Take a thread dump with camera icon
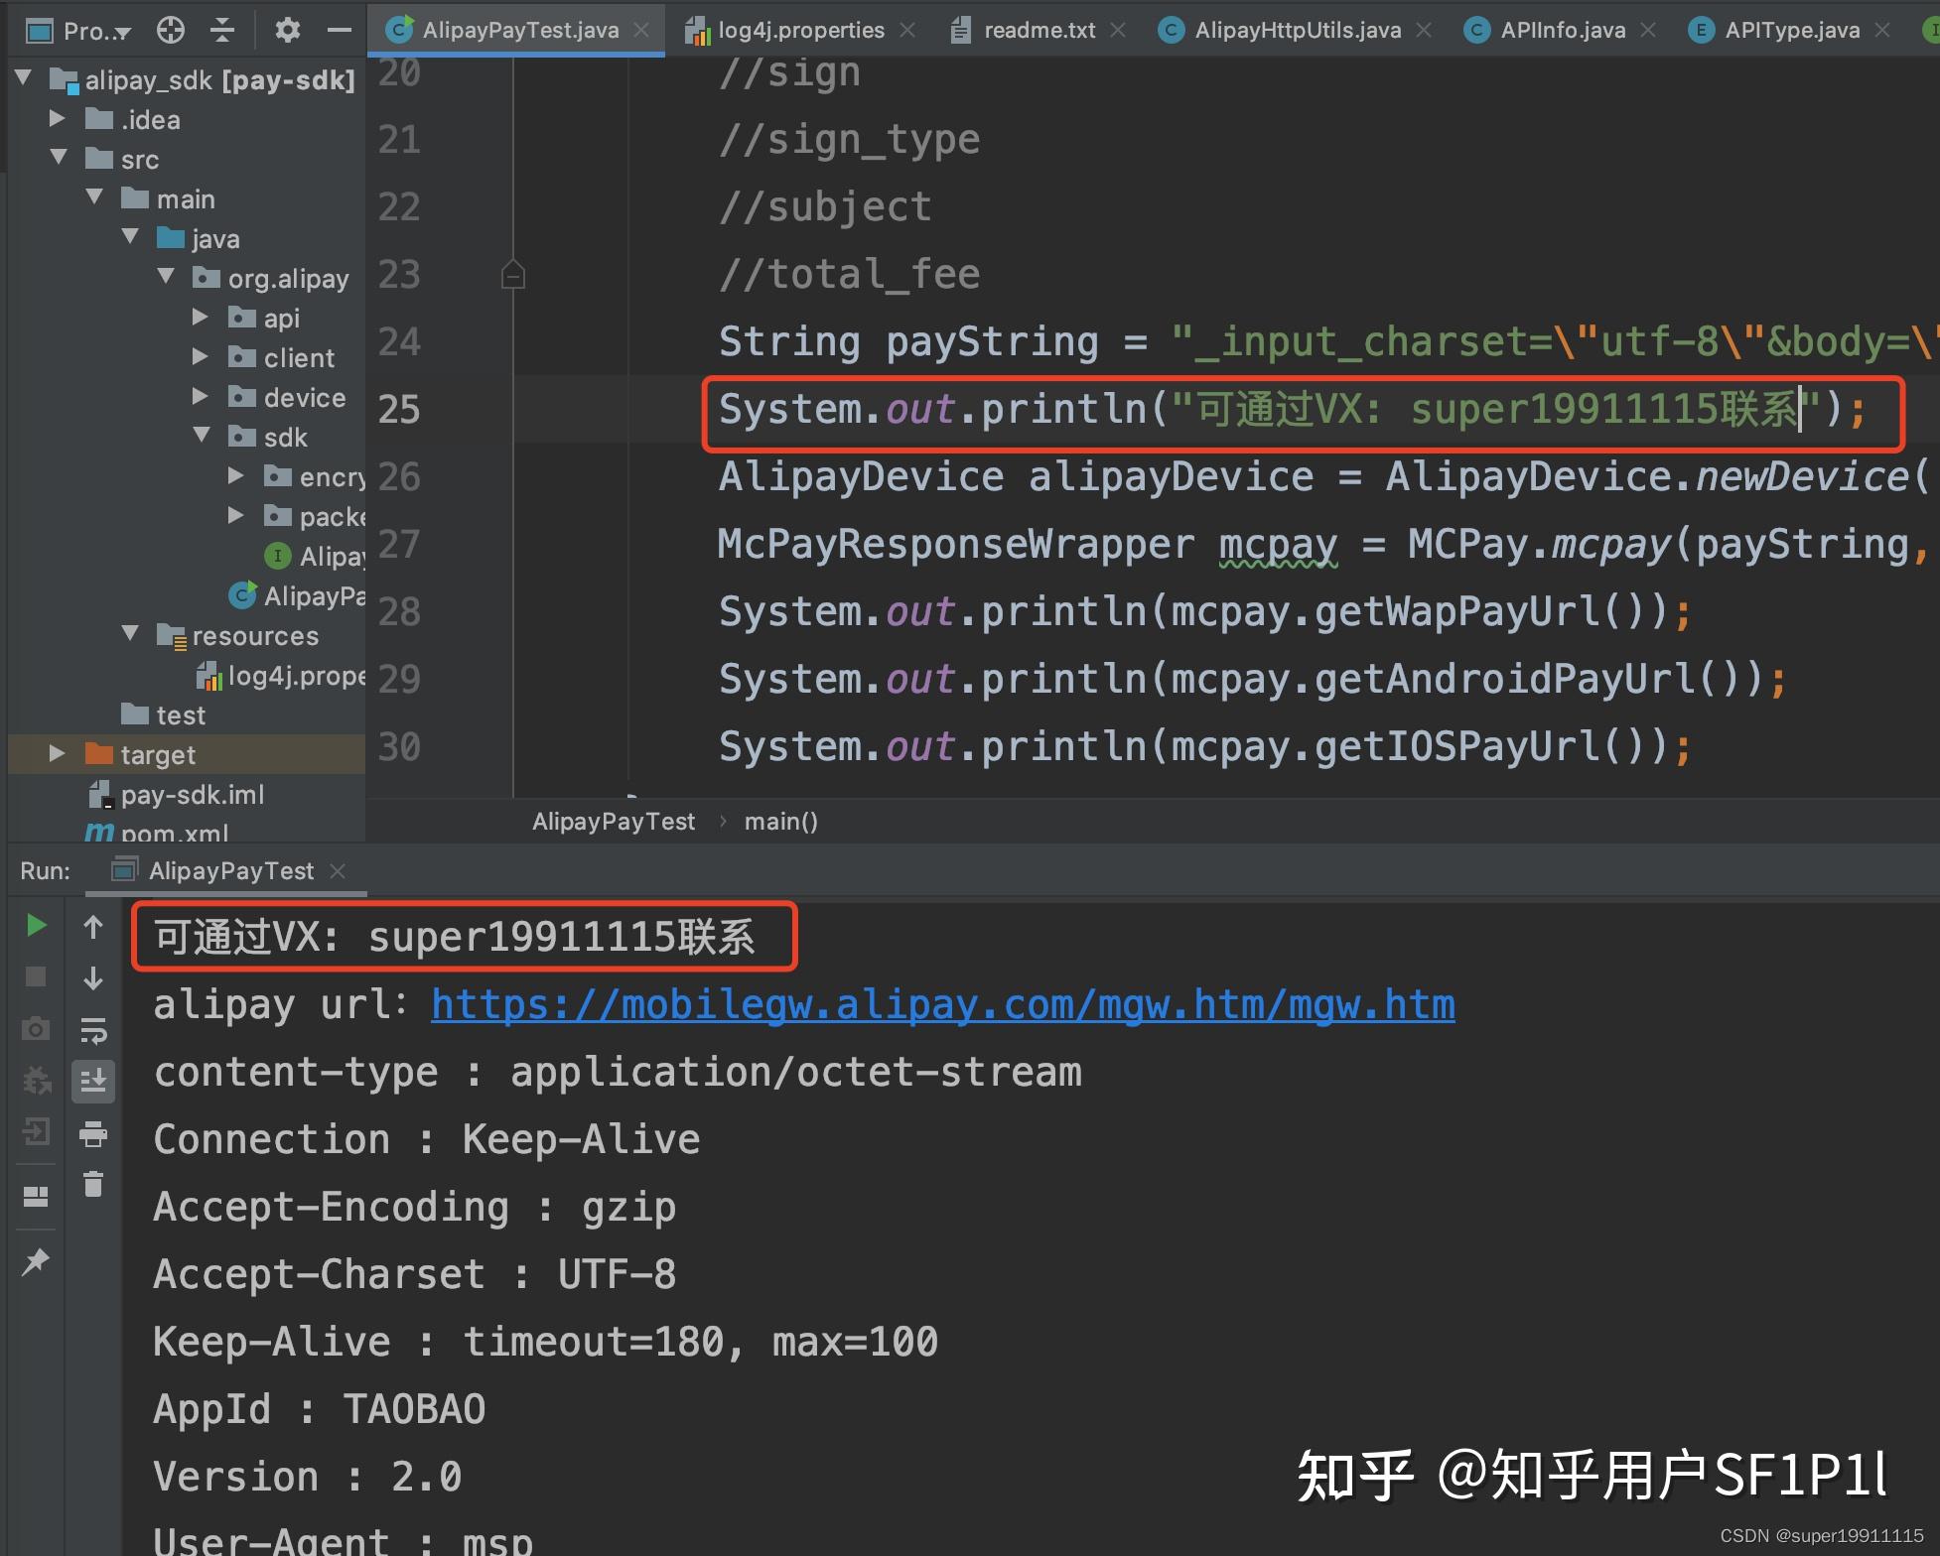The image size is (1940, 1556). click(36, 1029)
